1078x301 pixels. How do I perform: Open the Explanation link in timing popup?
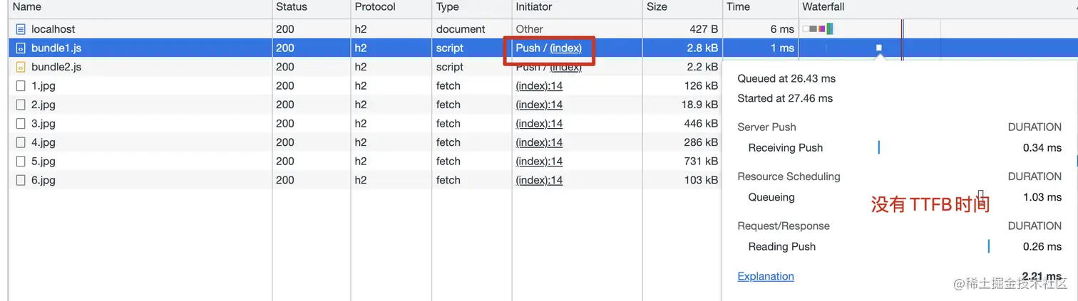point(765,276)
